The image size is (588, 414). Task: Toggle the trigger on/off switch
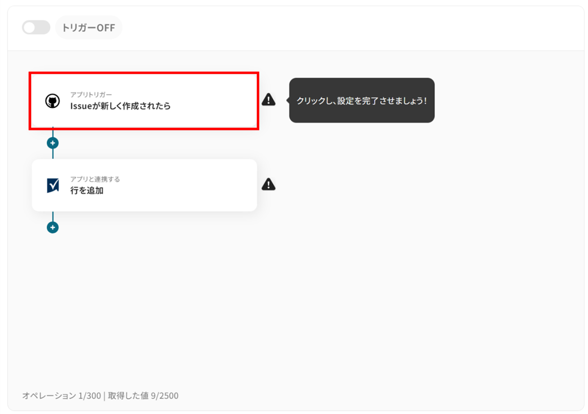36,28
